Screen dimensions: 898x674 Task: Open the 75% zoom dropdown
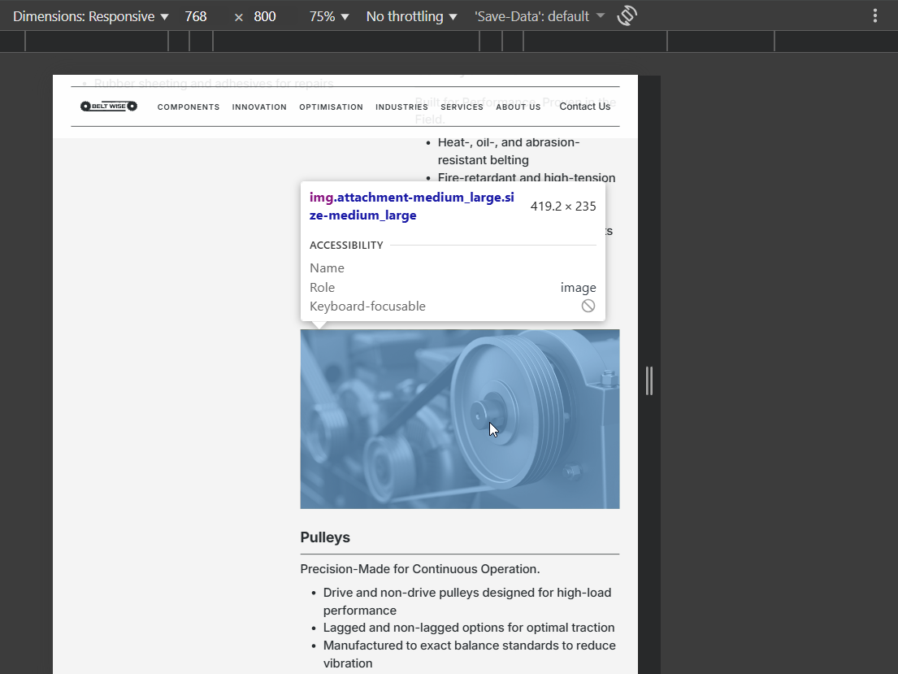[x=329, y=16]
